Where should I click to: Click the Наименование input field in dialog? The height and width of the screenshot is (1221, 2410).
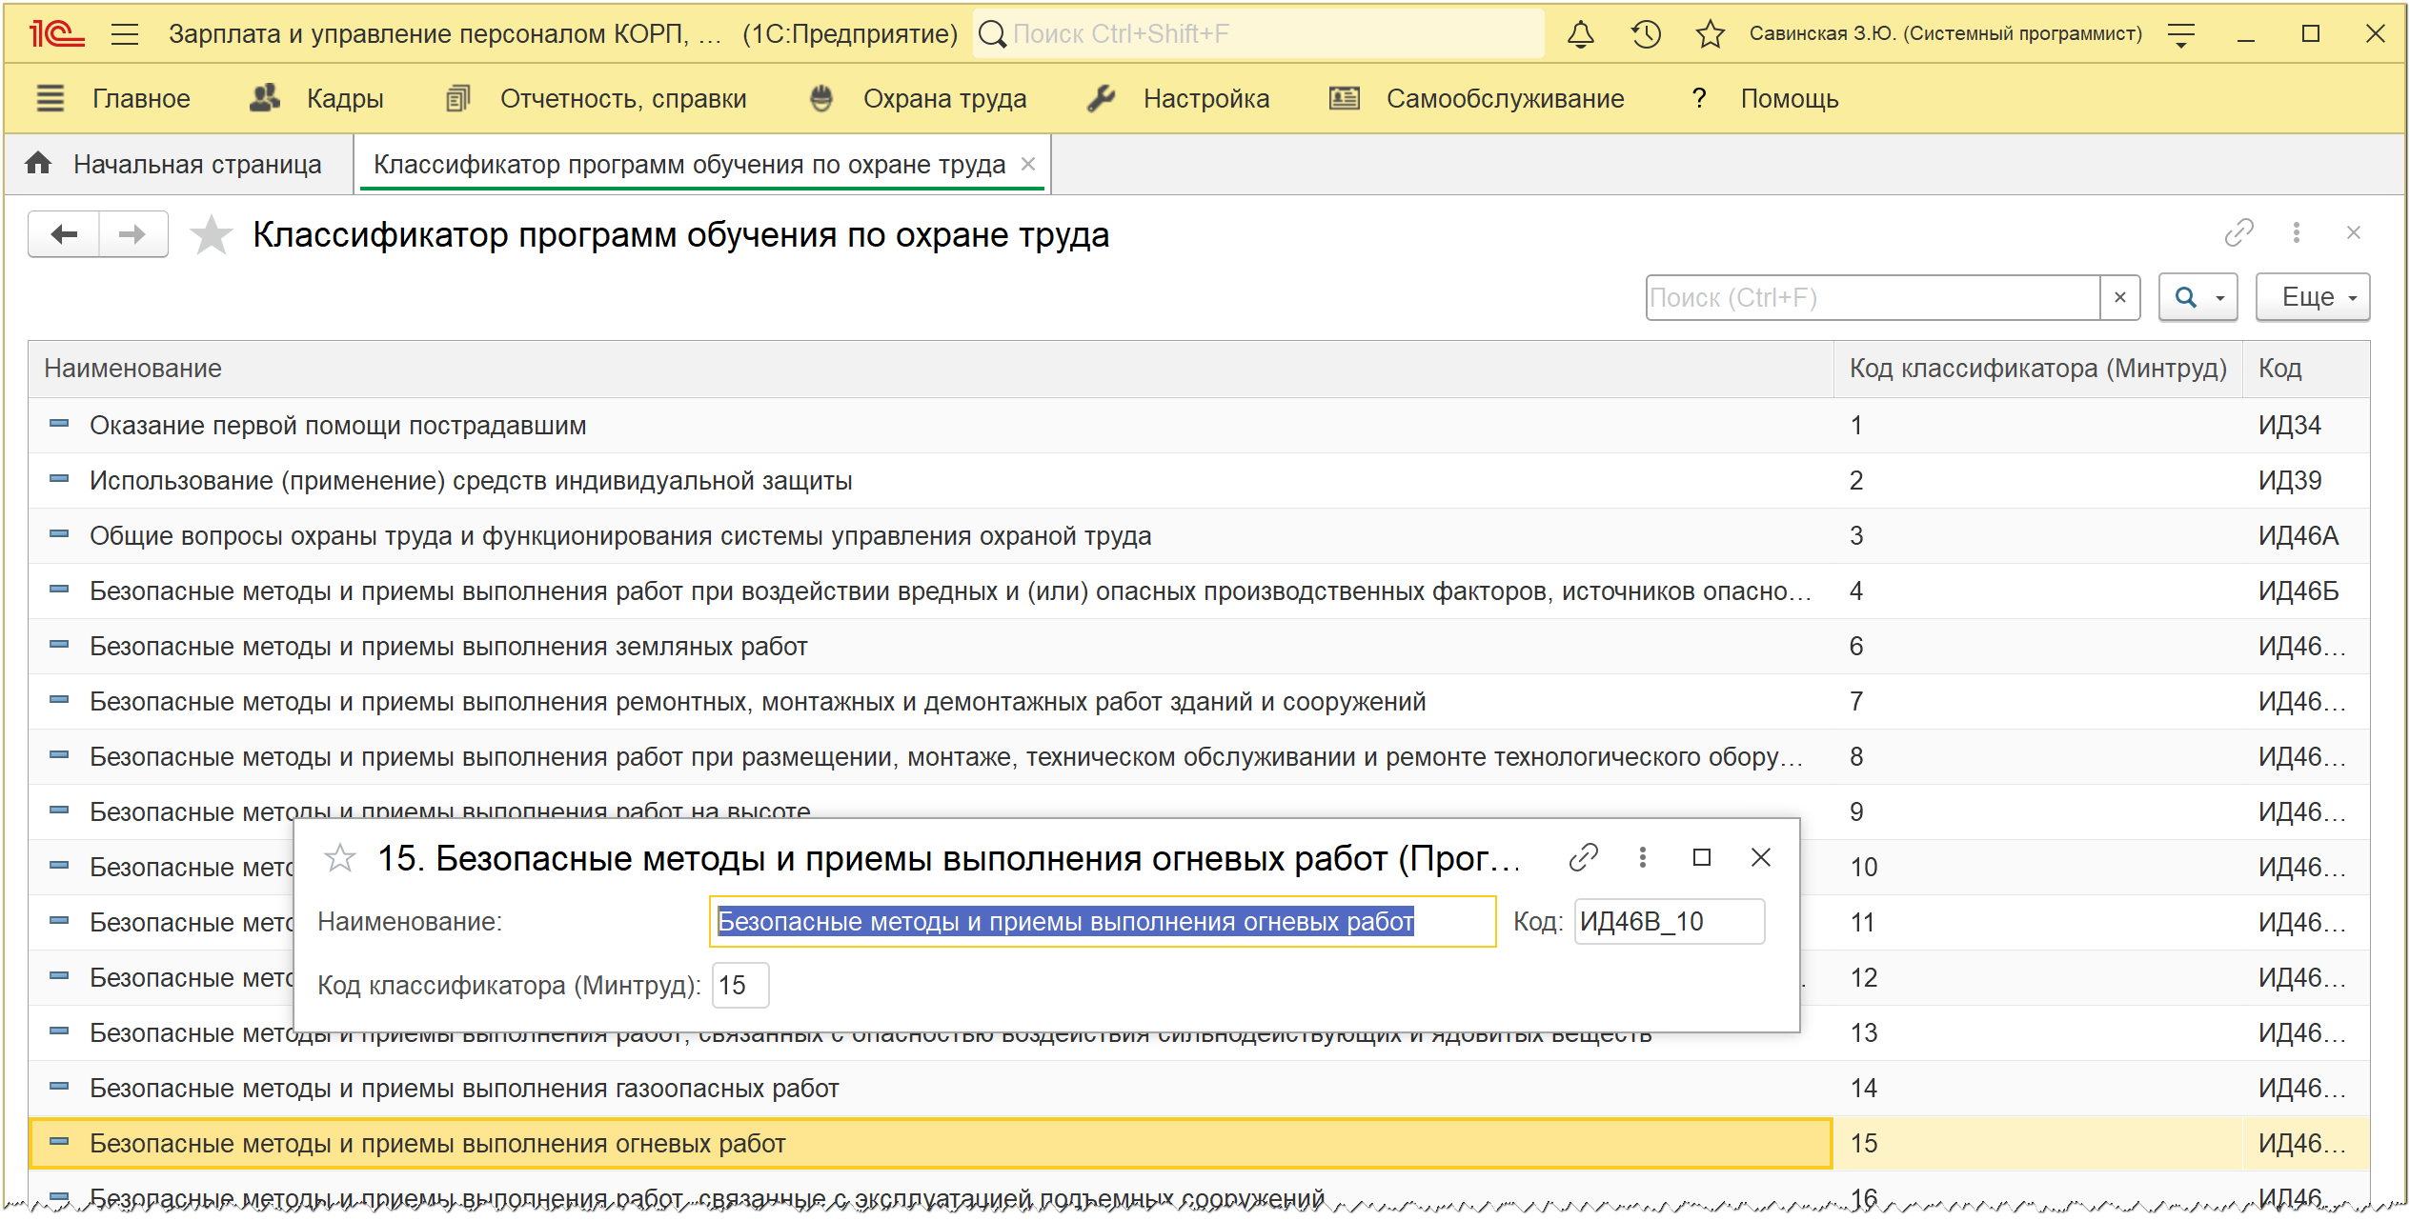pyautogui.click(x=1102, y=921)
